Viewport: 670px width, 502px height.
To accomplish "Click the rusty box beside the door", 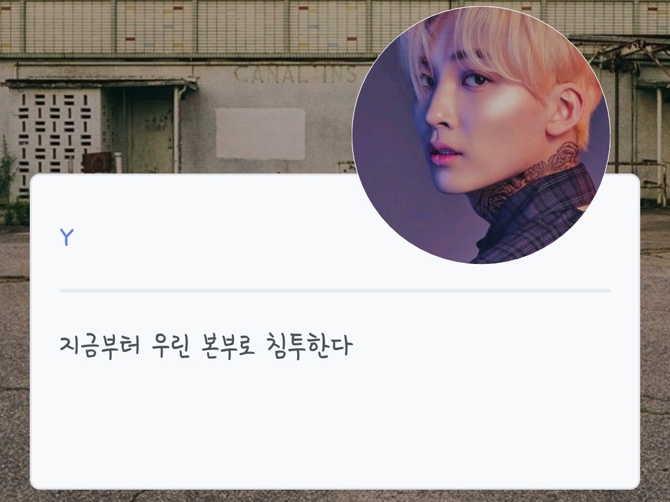I will point(97,162).
